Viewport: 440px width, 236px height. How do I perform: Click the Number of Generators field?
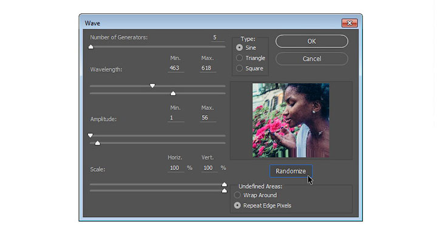pos(217,38)
